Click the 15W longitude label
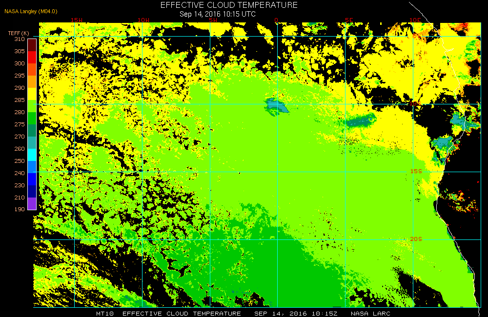Image resolution: width=488 pixels, height=317 pixels. (x=77, y=20)
